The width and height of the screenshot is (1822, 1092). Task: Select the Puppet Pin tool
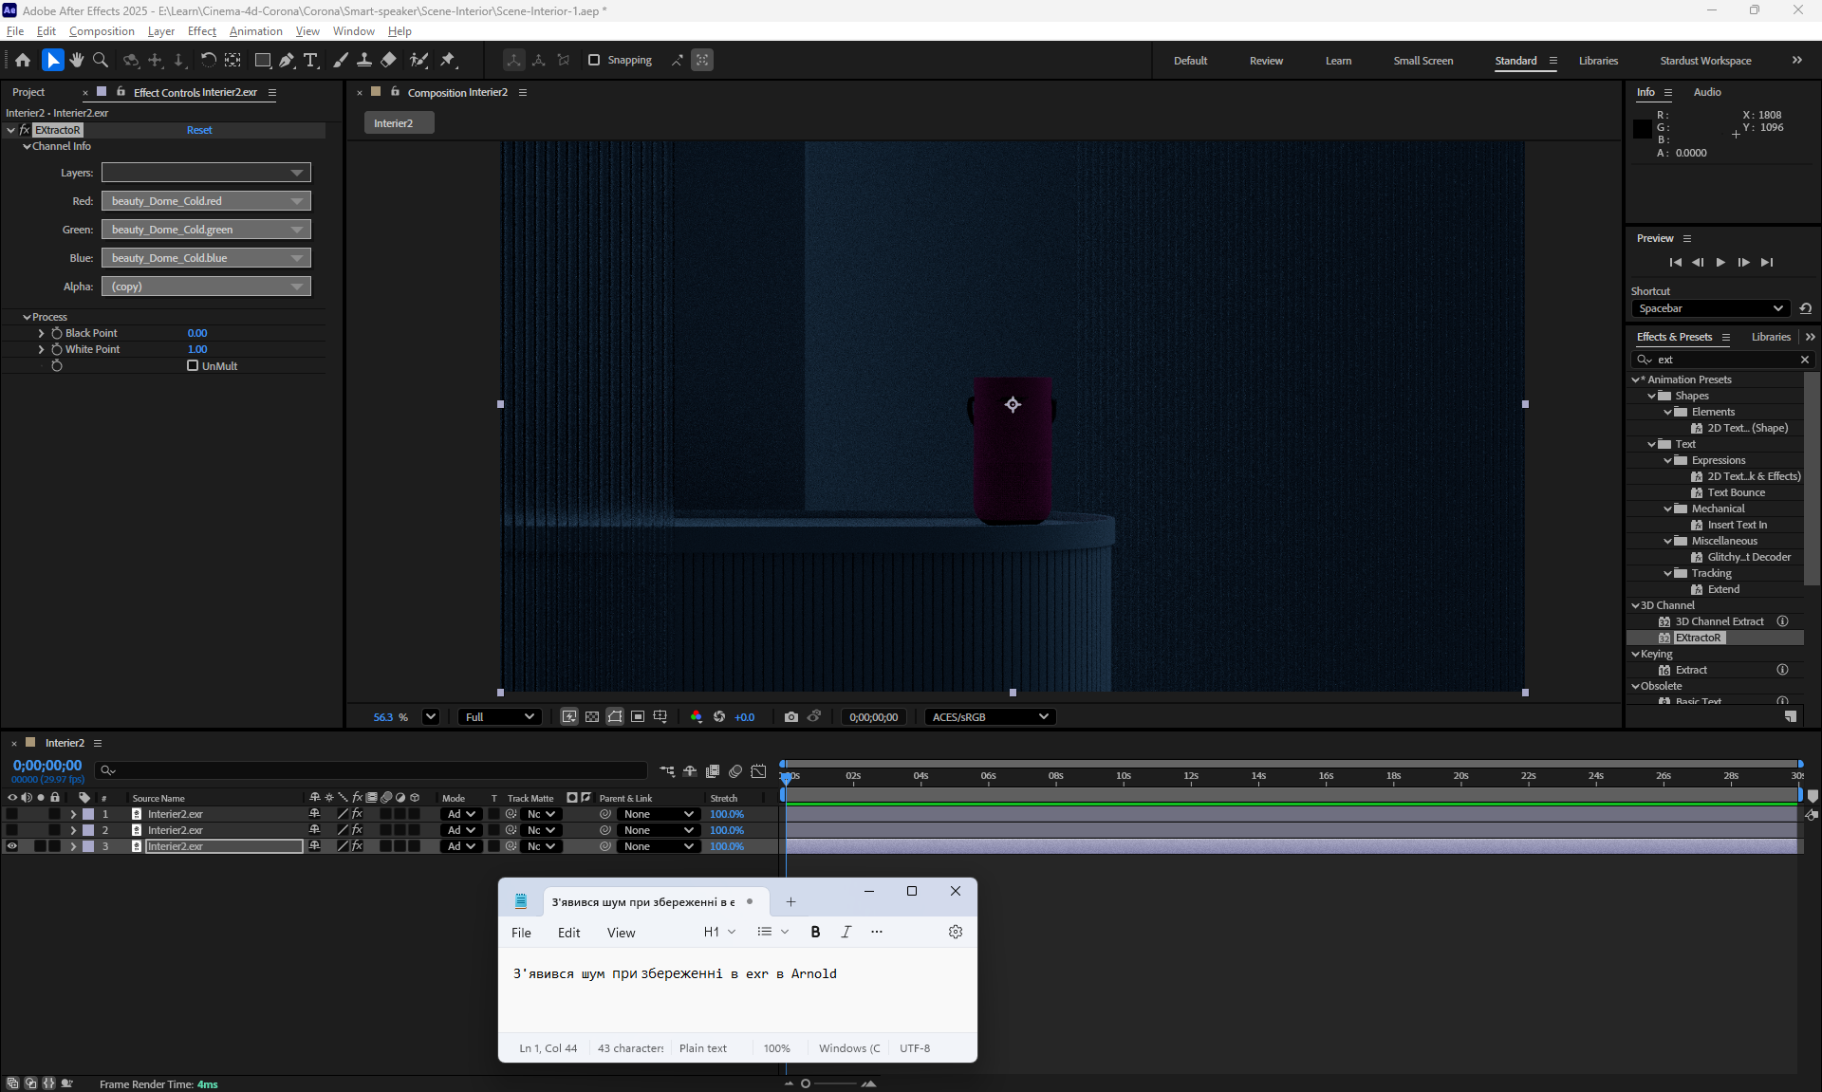click(448, 60)
